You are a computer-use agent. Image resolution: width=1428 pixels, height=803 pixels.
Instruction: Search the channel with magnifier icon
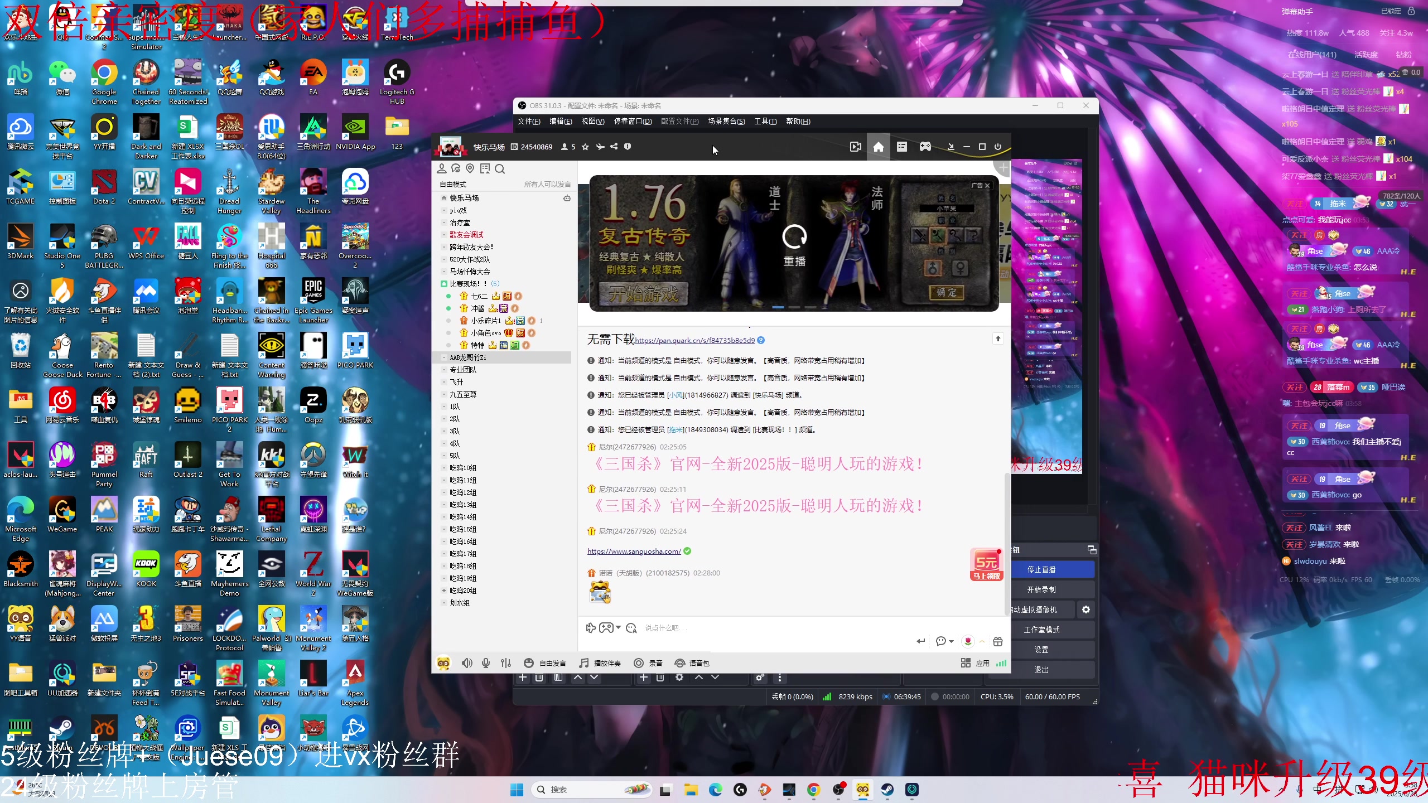pyautogui.click(x=500, y=168)
